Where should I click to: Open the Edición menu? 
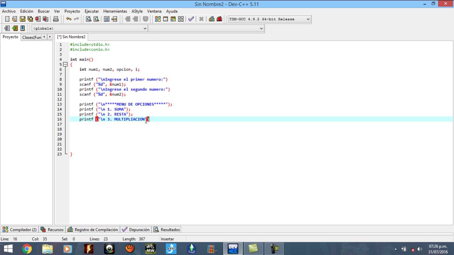pyautogui.click(x=27, y=11)
